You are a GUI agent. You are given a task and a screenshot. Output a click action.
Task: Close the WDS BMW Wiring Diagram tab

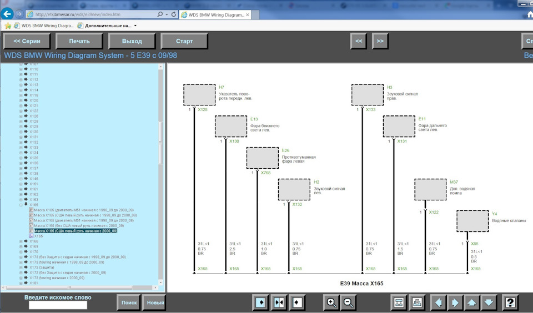[x=247, y=14]
